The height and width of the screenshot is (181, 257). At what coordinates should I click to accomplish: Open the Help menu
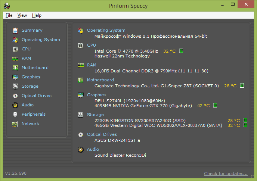[x=37, y=15]
